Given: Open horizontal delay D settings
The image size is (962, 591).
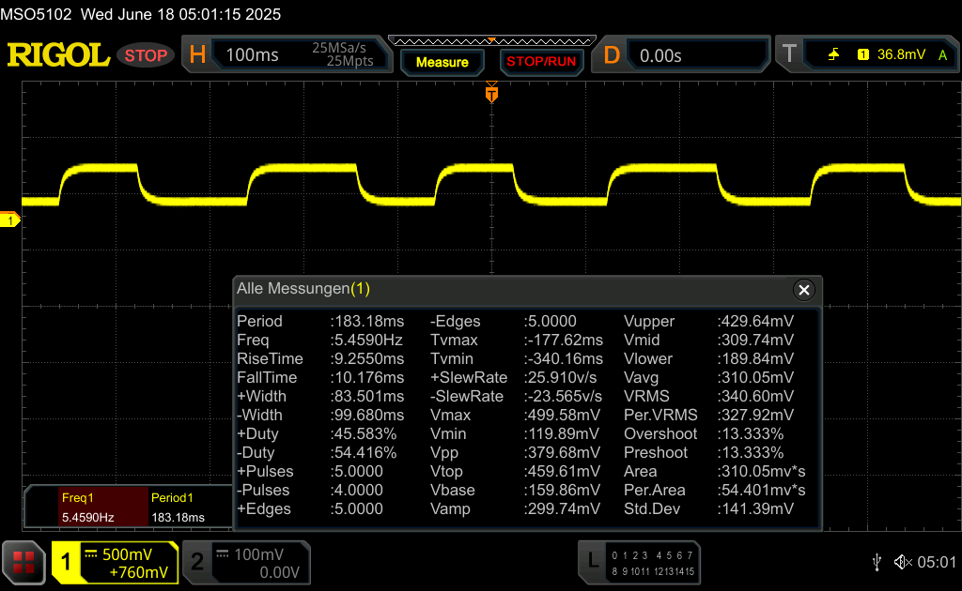Looking at the screenshot, I should pyautogui.click(x=612, y=55).
